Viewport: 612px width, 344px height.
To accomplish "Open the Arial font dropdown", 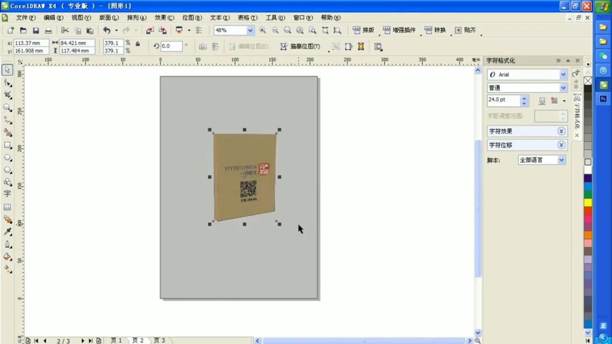I will tap(563, 75).
